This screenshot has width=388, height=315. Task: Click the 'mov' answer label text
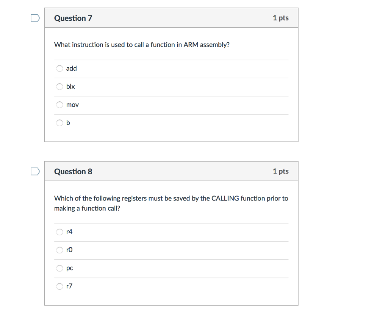[72, 105]
